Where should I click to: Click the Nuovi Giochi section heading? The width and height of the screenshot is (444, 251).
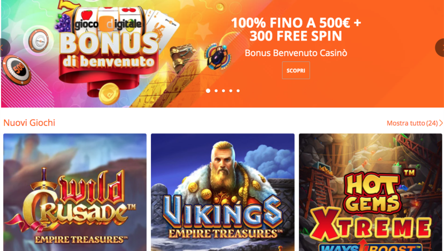click(29, 123)
